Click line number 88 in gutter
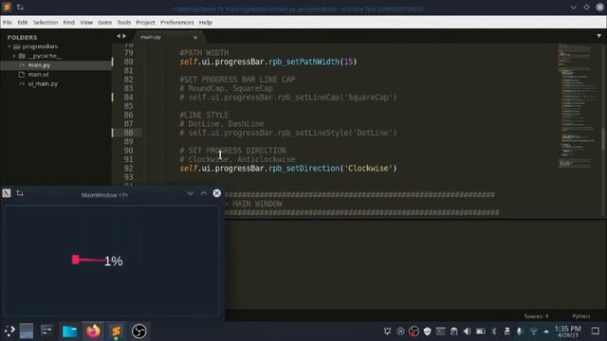 click(129, 133)
